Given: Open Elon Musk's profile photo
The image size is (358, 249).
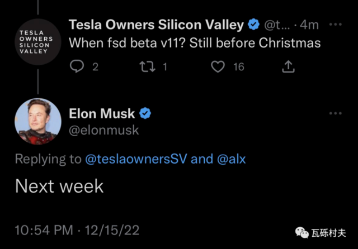Looking at the screenshot, I should 37,121.
